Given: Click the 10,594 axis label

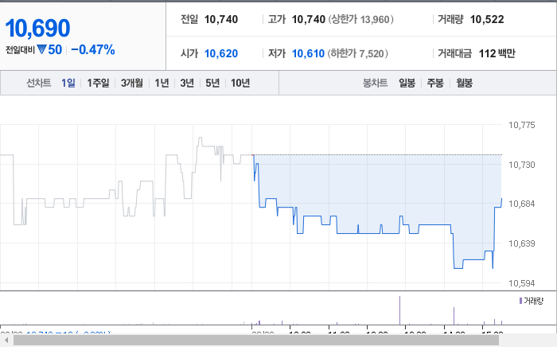Looking at the screenshot, I should [521, 283].
